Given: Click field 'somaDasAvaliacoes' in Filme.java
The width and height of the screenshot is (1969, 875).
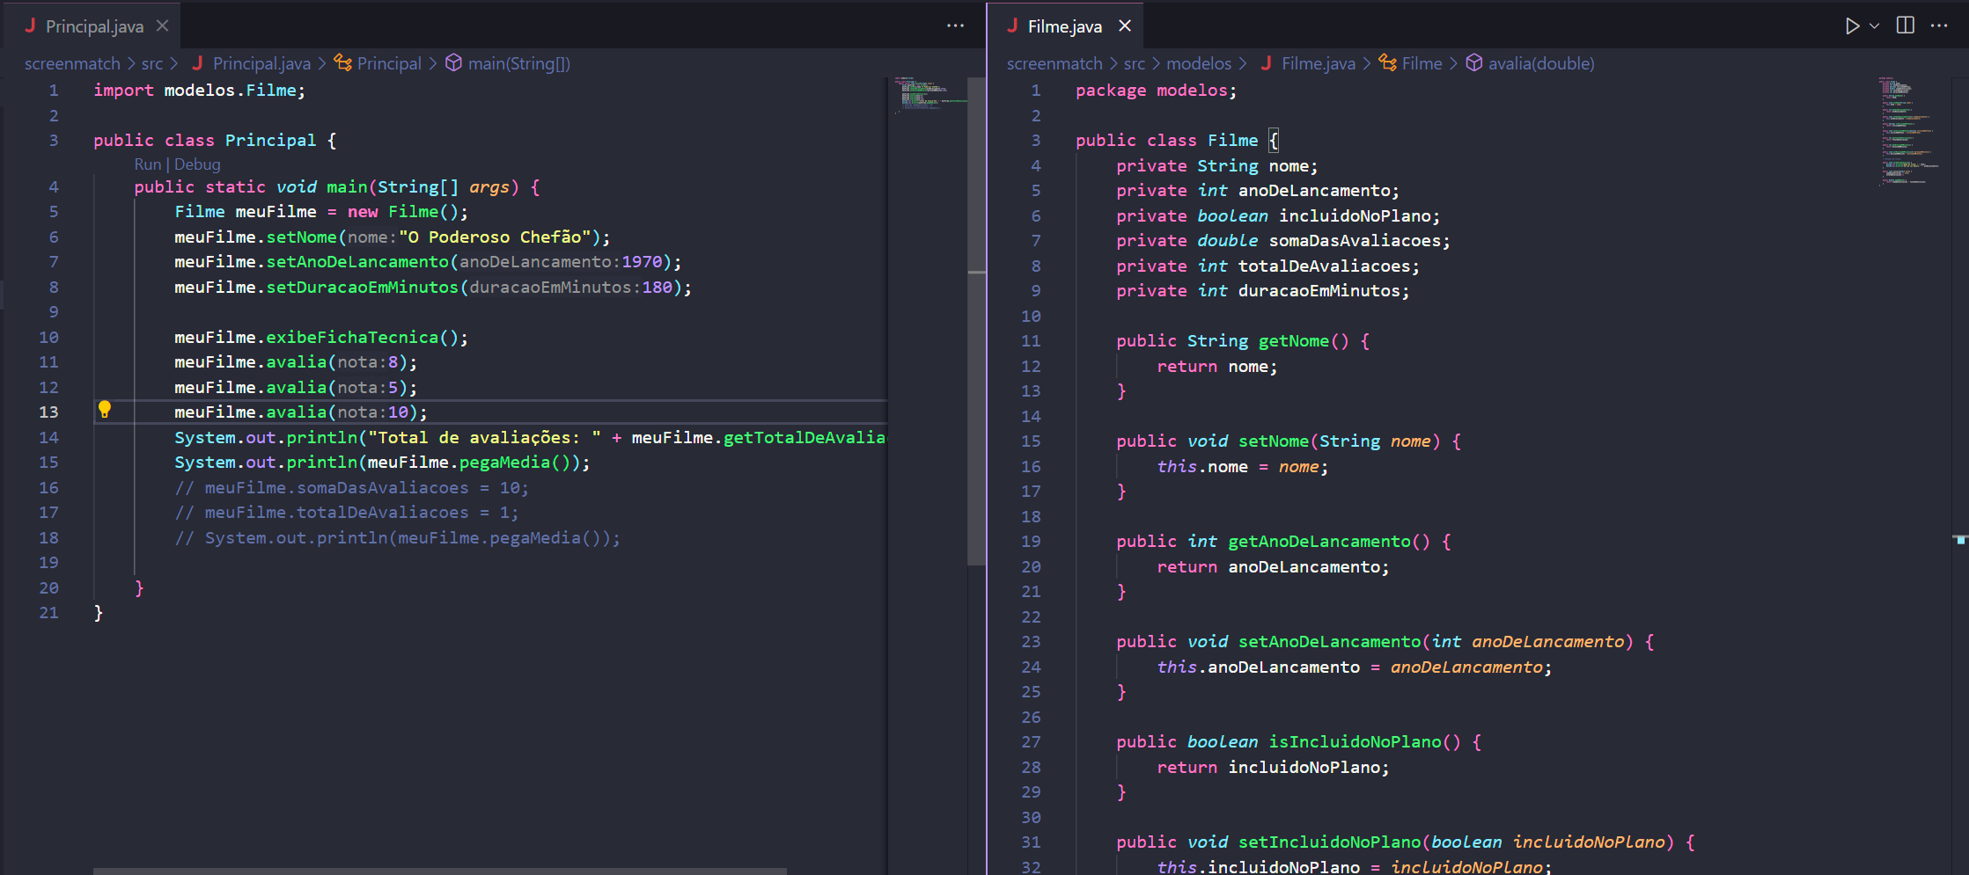Looking at the screenshot, I should click(x=1355, y=240).
